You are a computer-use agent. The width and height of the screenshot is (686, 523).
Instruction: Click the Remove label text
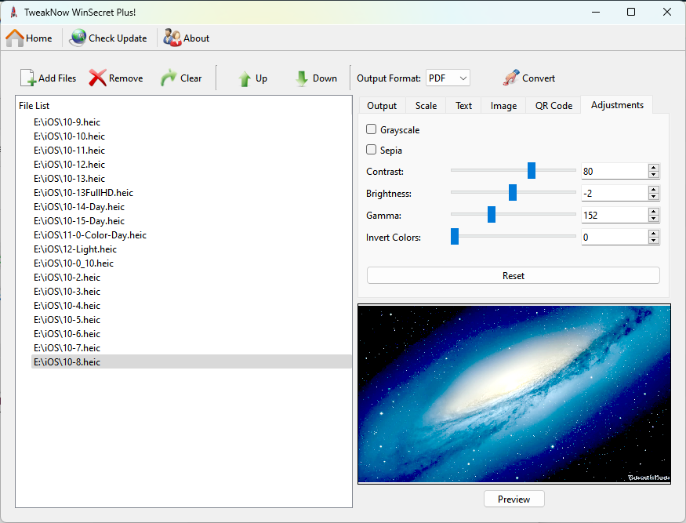click(x=125, y=78)
